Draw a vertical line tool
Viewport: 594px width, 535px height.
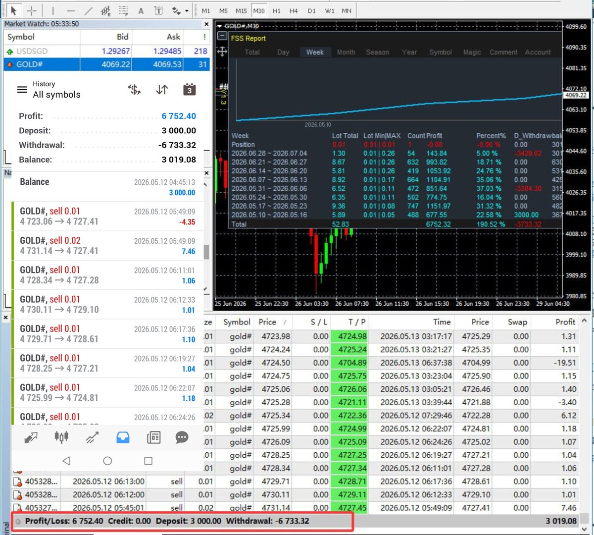click(53, 10)
